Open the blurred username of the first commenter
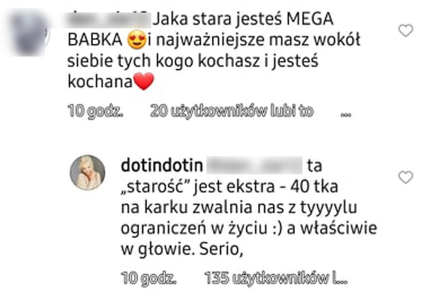Image resolution: width=421 pixels, height=292 pixels. (109, 19)
